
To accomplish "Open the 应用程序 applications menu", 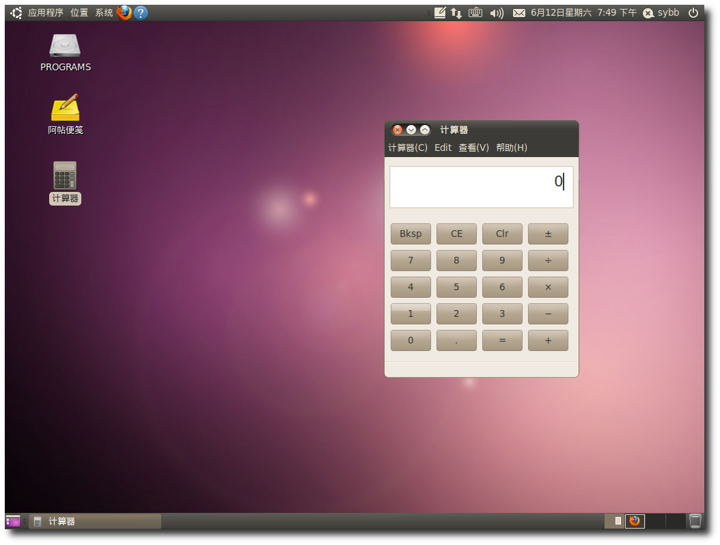I will point(46,13).
